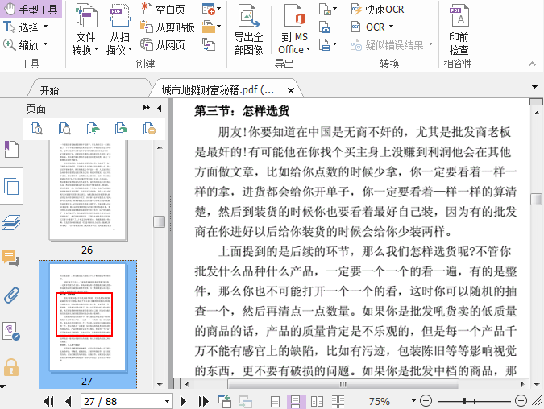Click 导出全部图像 export all images

pyautogui.click(x=249, y=29)
